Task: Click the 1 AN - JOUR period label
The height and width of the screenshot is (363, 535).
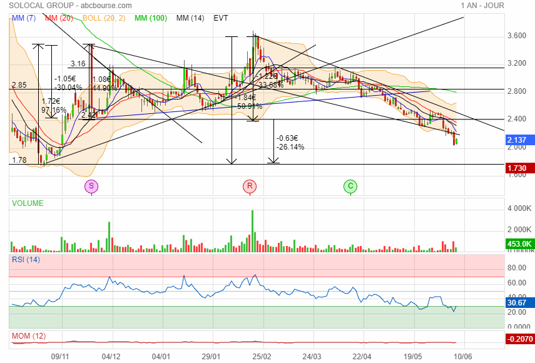Action: tap(482, 6)
